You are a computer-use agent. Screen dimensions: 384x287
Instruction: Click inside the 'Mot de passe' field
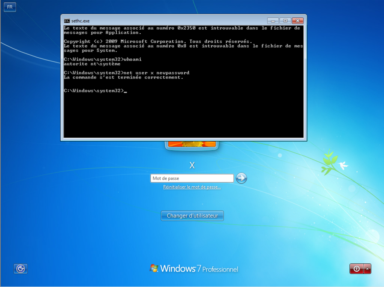[192, 178]
